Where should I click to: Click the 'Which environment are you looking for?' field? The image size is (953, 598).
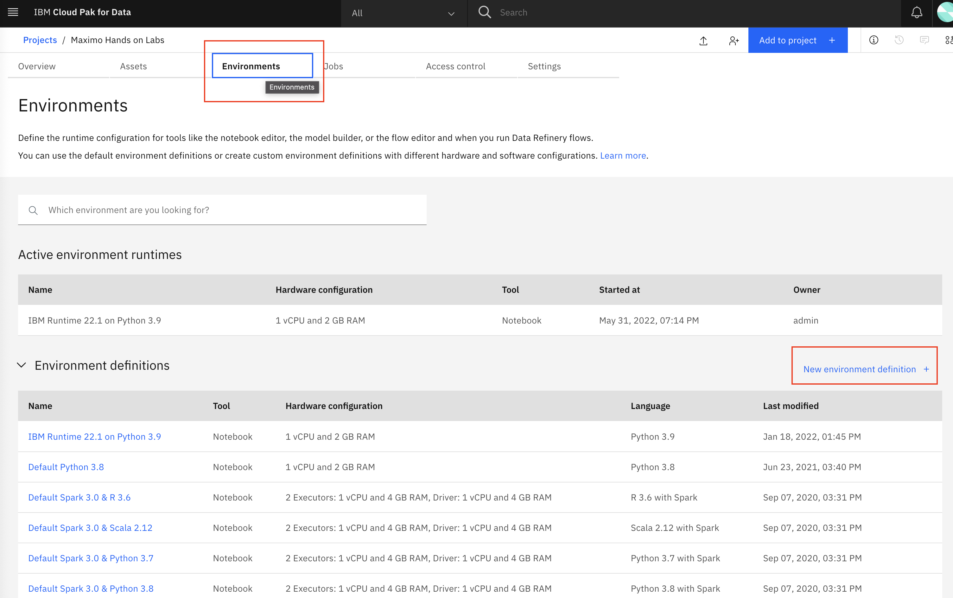pos(222,210)
